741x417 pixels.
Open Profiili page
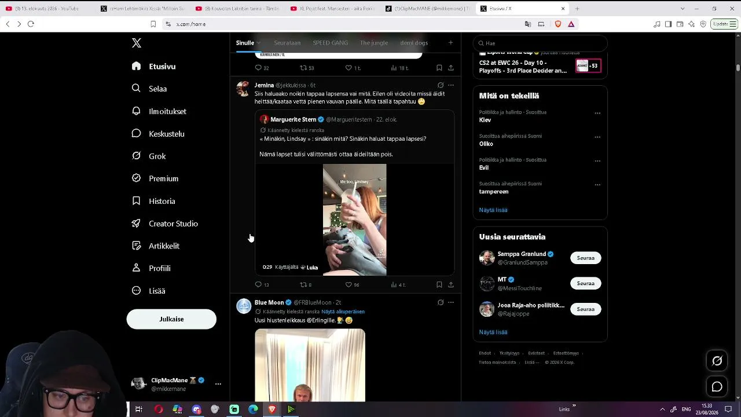click(151, 268)
